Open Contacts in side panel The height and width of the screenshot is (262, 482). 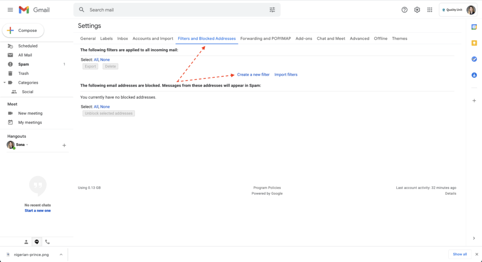click(x=474, y=75)
